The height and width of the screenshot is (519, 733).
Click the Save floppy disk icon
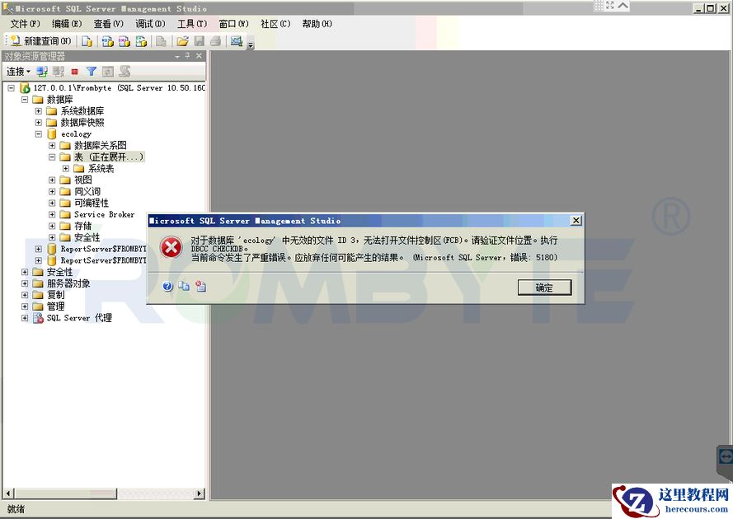tap(200, 41)
